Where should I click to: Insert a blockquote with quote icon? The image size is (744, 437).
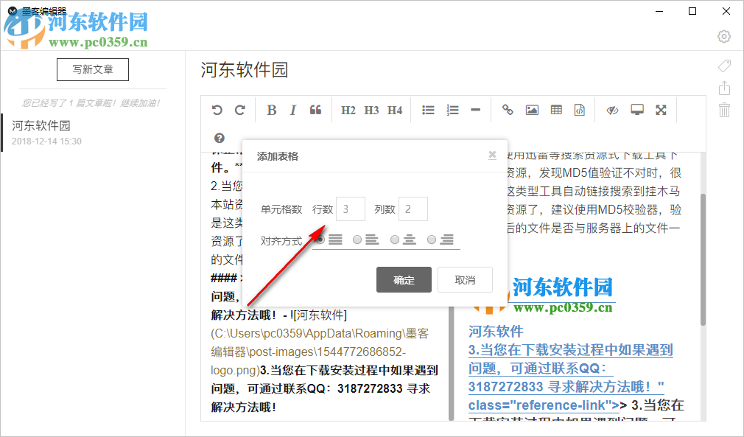pos(315,110)
